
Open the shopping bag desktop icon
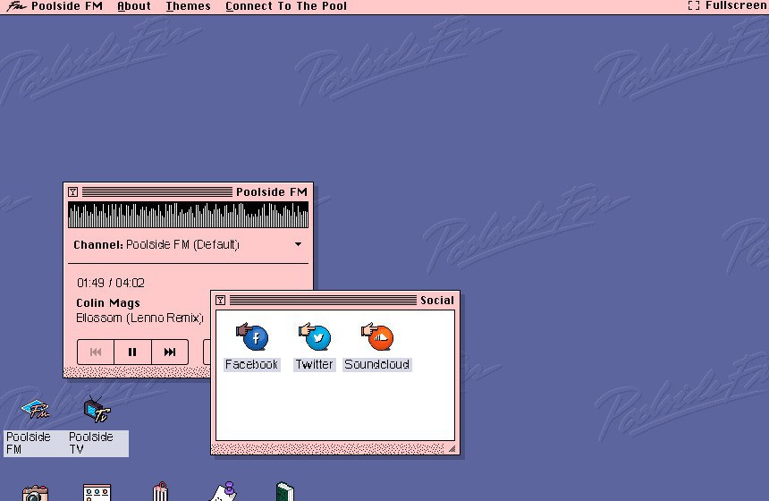tap(160, 492)
